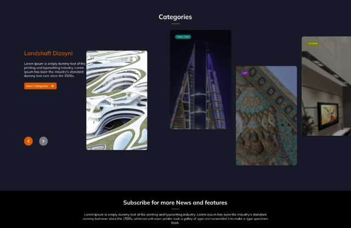Click the arrow icon inside More Categories
Screen dimensions: 351x228
pos(52,86)
